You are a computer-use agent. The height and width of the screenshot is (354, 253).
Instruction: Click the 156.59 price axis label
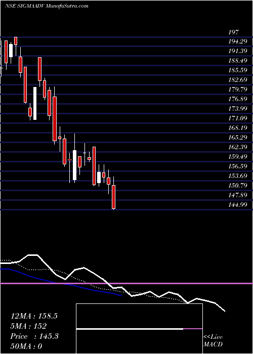pos(237,166)
